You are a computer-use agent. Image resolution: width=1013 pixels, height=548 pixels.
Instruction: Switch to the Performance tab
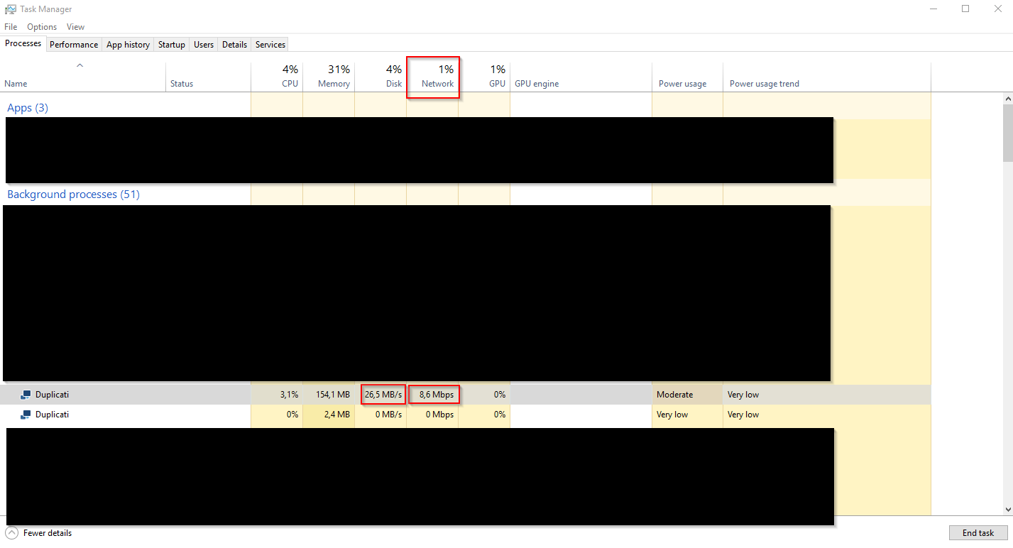[x=74, y=44]
